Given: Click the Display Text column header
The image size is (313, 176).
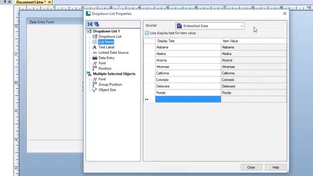Looking at the screenshot, I should tap(188, 41).
